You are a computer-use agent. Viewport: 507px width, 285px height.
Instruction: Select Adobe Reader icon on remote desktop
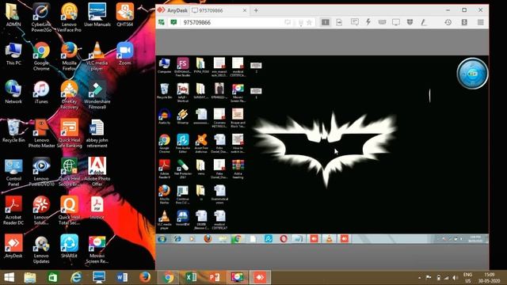tap(164, 169)
